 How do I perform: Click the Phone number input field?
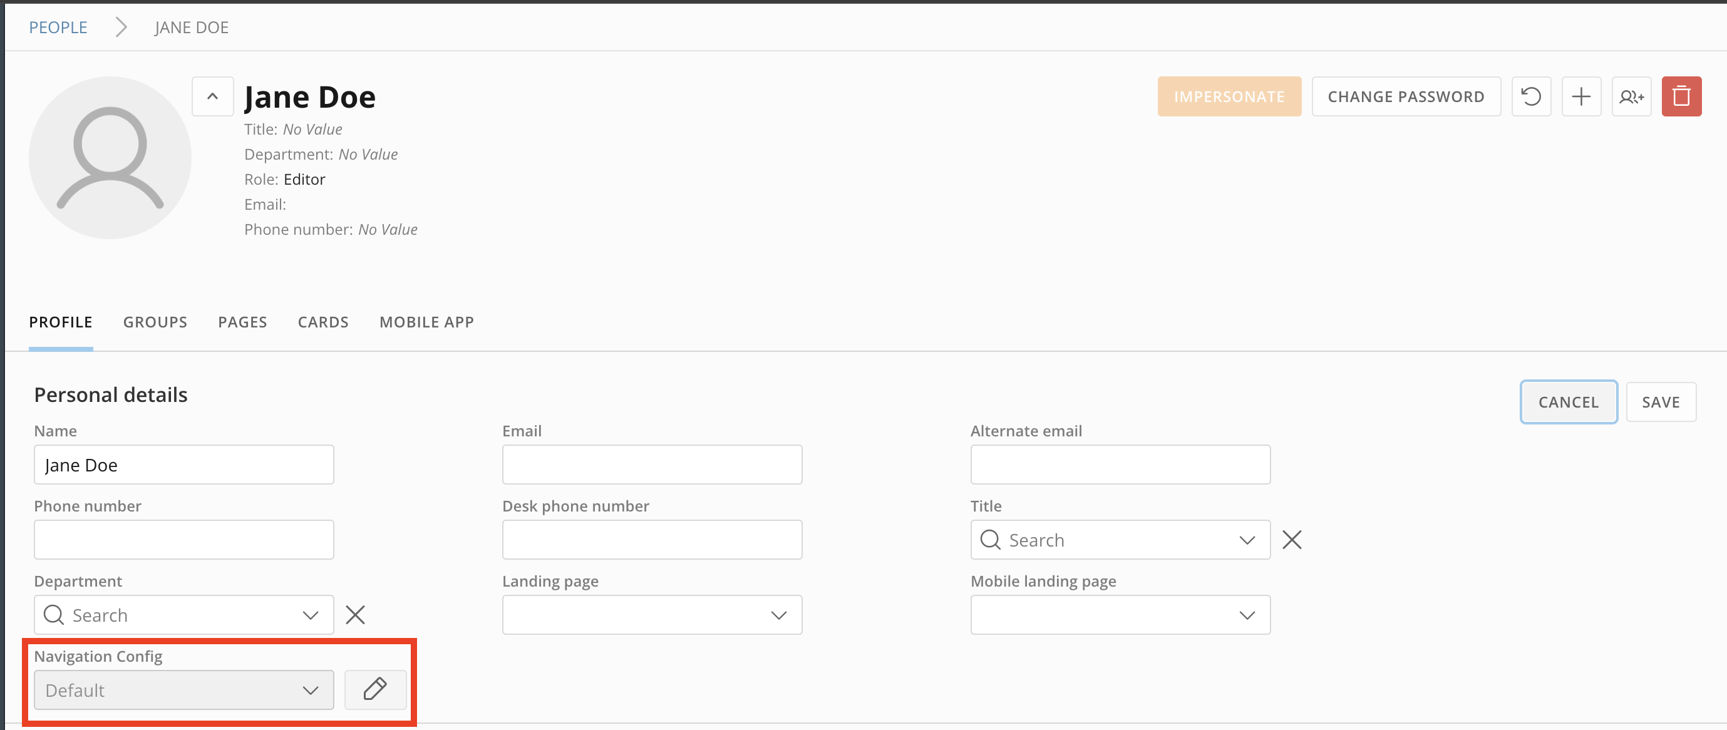coord(183,540)
